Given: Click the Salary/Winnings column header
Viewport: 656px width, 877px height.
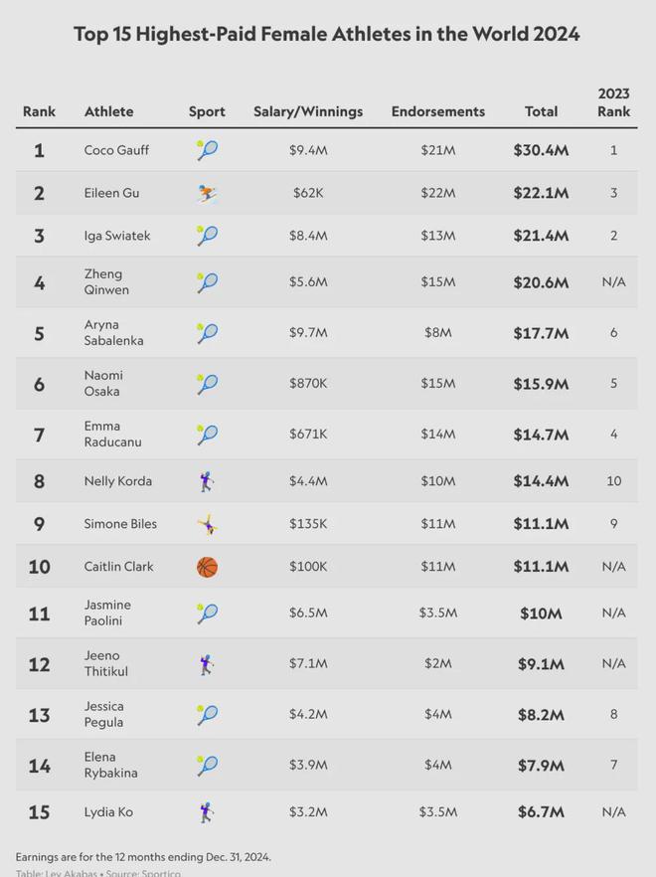Looking at the screenshot, I should pyautogui.click(x=308, y=112).
